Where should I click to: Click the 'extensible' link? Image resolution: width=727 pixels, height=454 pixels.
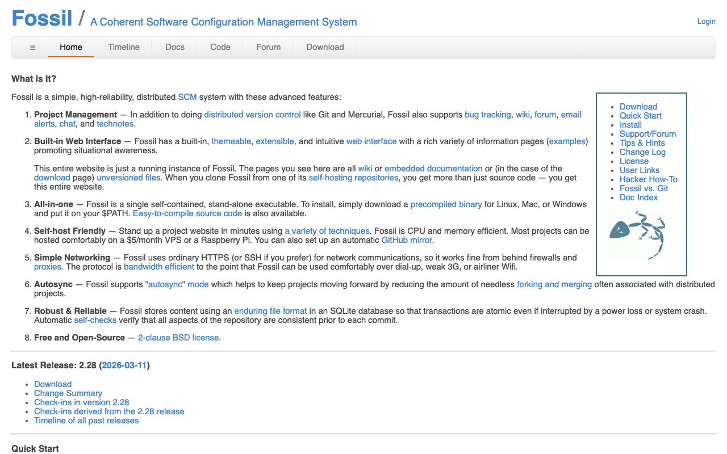tap(275, 141)
